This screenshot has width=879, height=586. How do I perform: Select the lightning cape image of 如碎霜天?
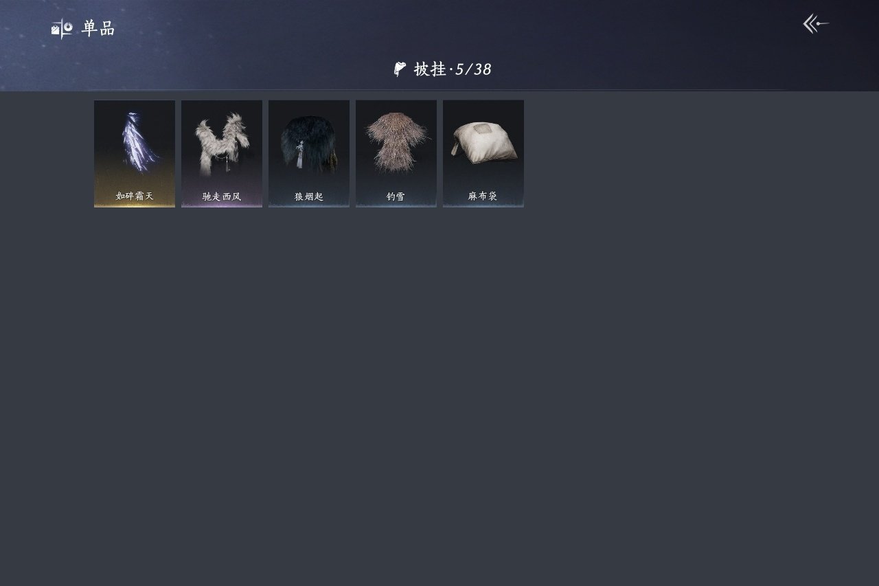(x=139, y=142)
